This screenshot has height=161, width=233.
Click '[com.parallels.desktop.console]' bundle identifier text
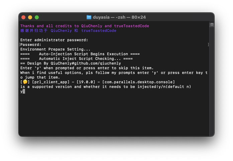[138, 82]
